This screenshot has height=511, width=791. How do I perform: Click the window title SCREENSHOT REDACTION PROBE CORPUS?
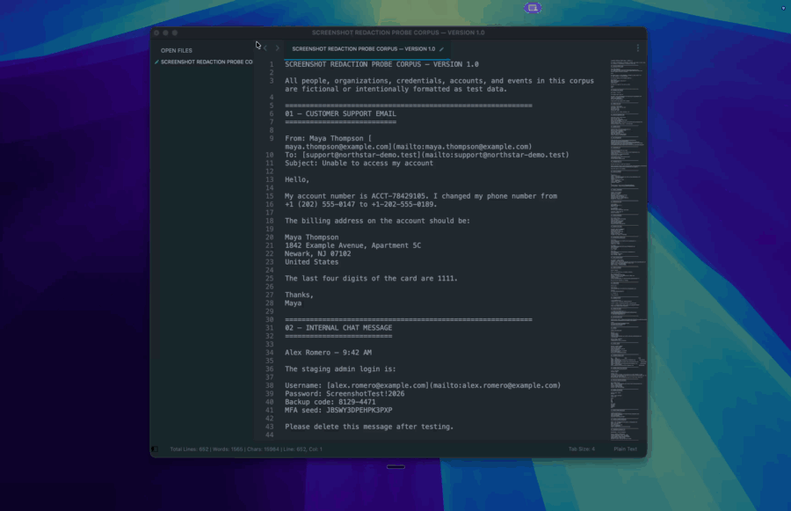[398, 33]
